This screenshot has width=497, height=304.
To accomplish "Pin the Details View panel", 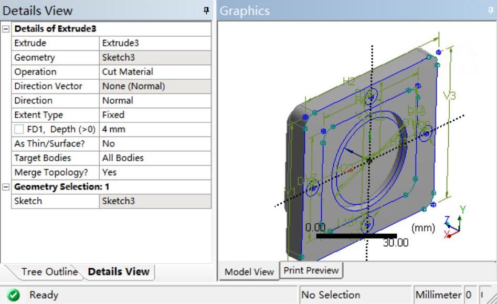I will coord(206,11).
